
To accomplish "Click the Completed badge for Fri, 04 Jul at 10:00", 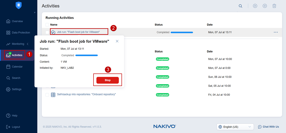I will [x=162, y=95].
